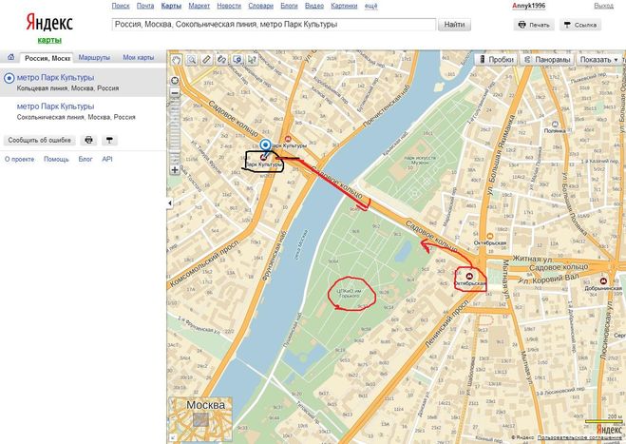626x444 pixels.
Task: Switch to the Маршруты tab
Action: (x=94, y=58)
